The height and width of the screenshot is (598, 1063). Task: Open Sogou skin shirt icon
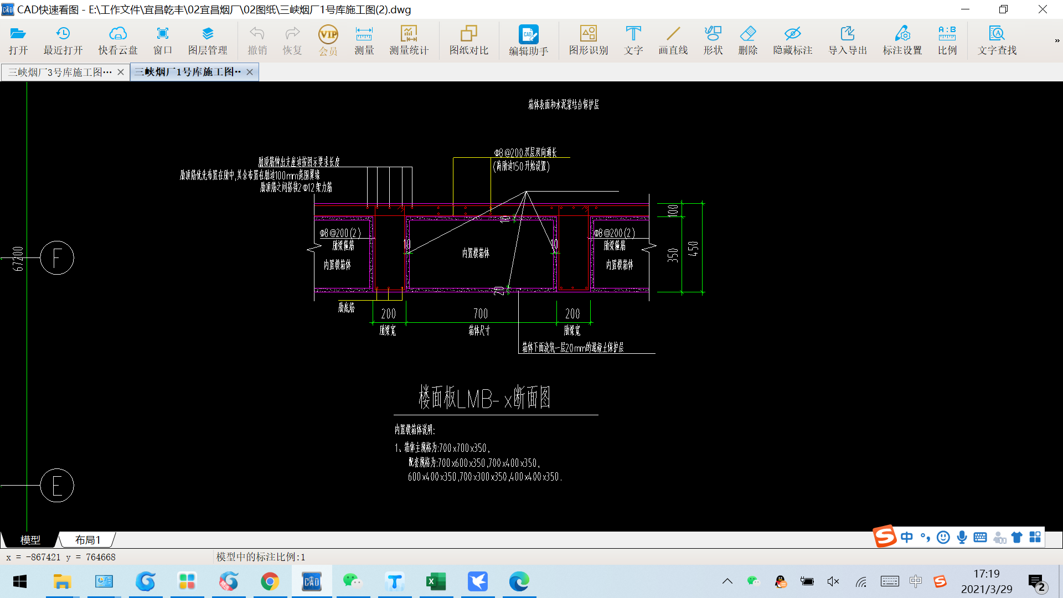pos(1016,537)
